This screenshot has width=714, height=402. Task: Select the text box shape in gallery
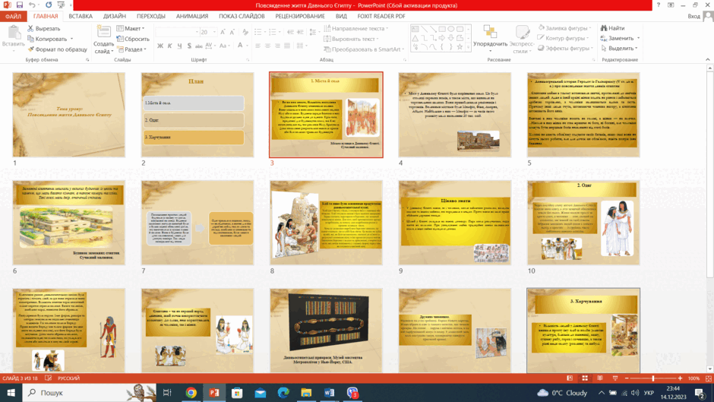point(415,29)
